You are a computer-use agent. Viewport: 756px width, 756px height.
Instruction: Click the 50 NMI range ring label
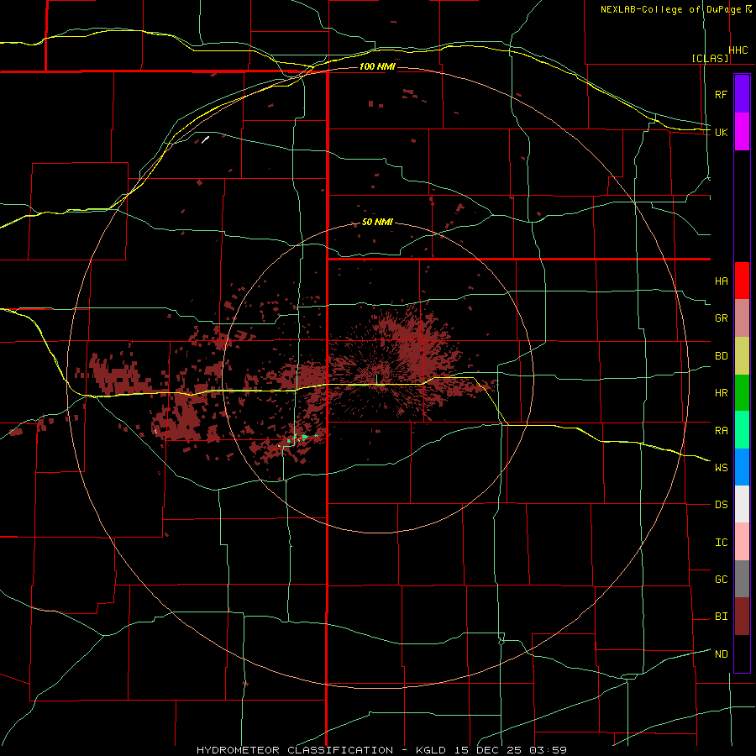click(x=377, y=222)
